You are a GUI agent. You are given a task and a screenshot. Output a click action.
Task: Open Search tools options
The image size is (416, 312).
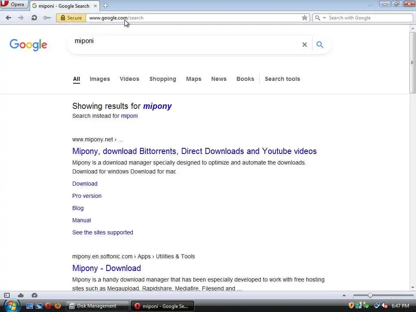pos(282,79)
